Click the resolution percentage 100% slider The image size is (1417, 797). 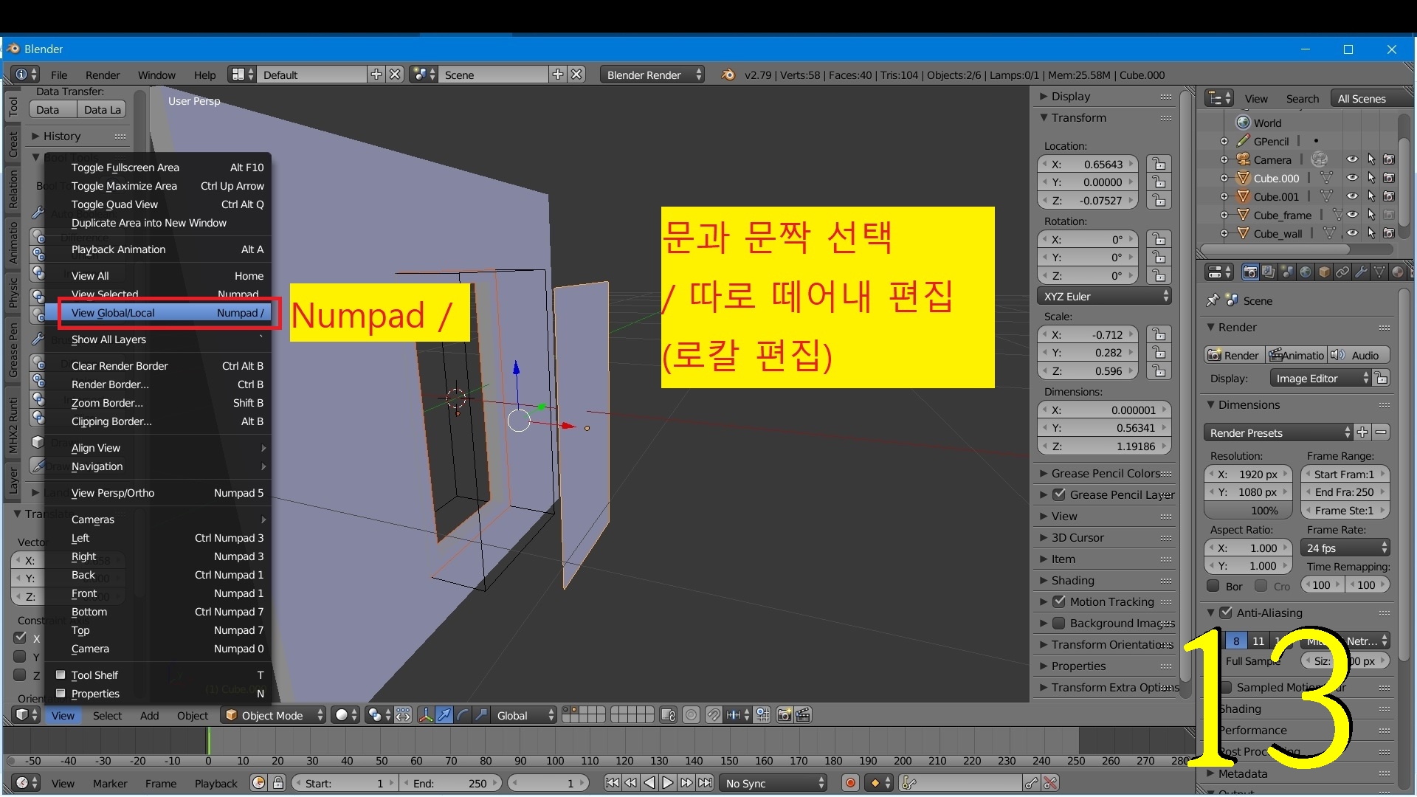click(1249, 510)
